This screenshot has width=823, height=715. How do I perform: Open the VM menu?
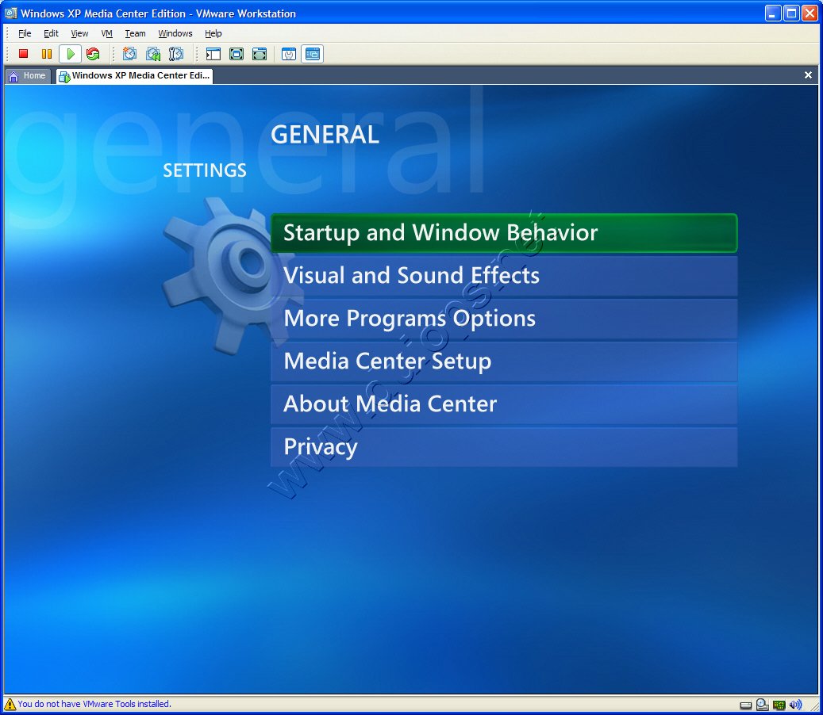tap(106, 33)
